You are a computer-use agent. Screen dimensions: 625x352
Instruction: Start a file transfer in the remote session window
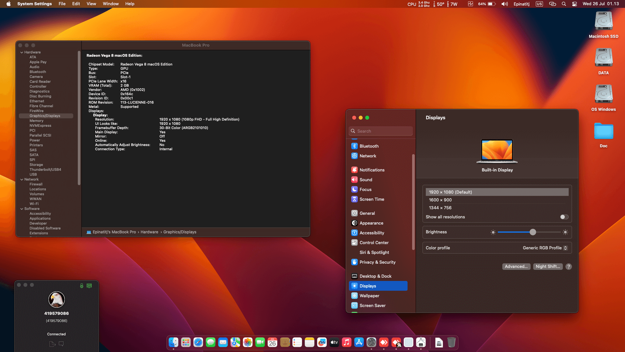point(52,344)
